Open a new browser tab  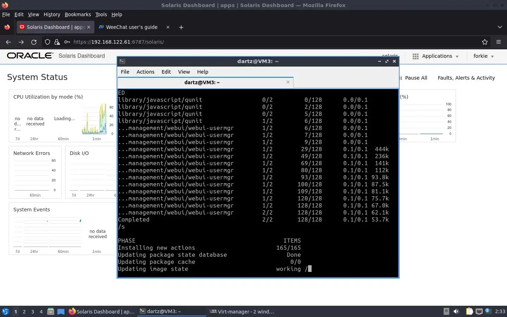[x=181, y=27]
